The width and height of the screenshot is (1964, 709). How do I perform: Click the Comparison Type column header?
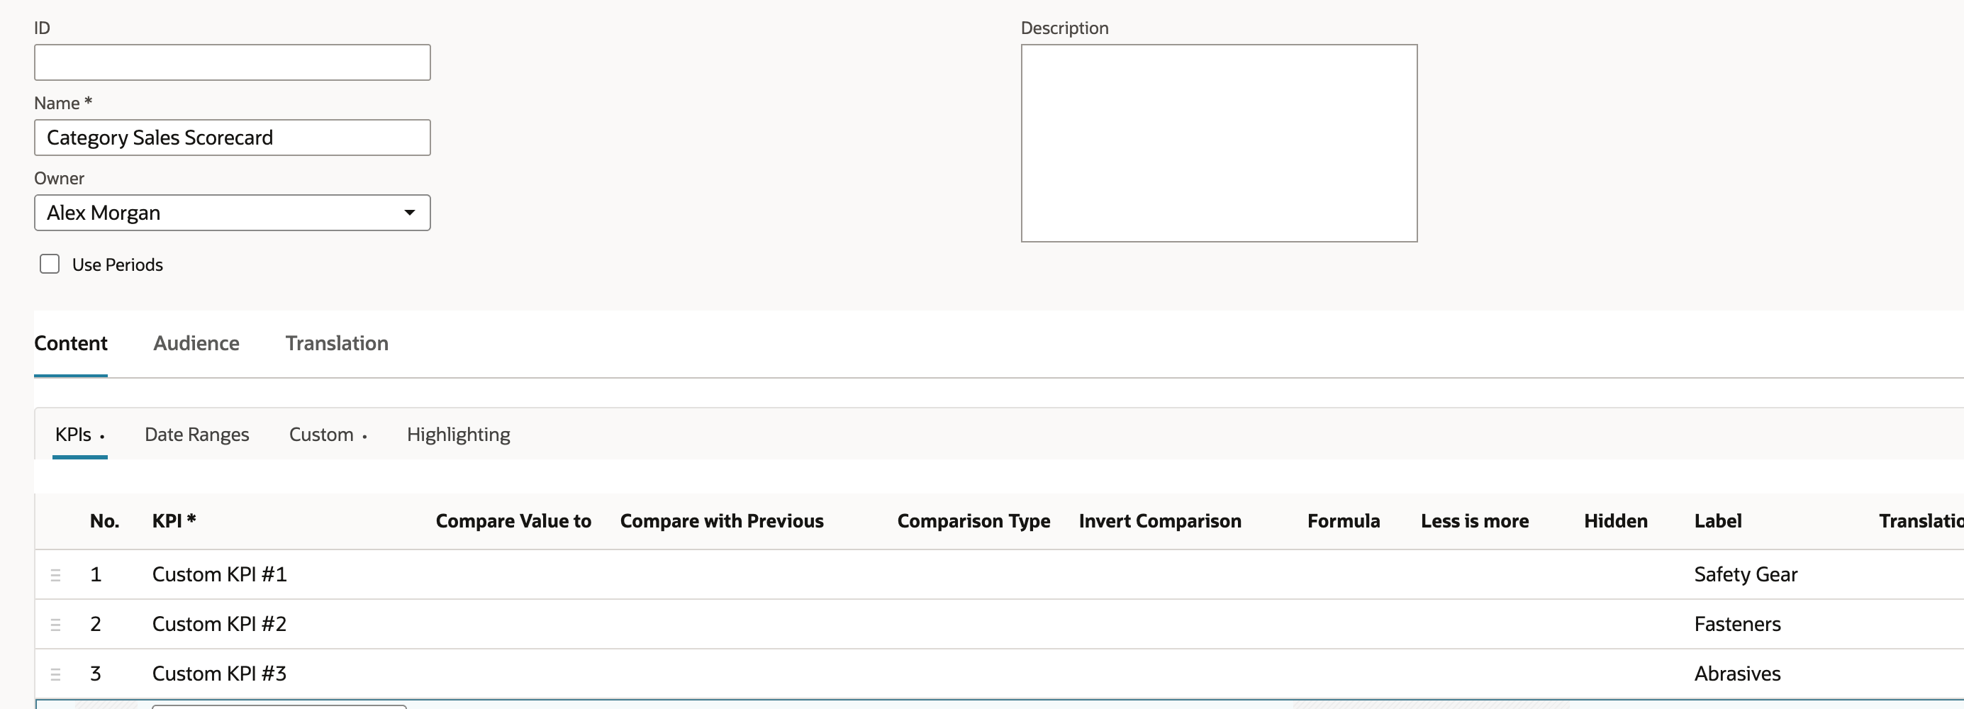click(x=973, y=520)
